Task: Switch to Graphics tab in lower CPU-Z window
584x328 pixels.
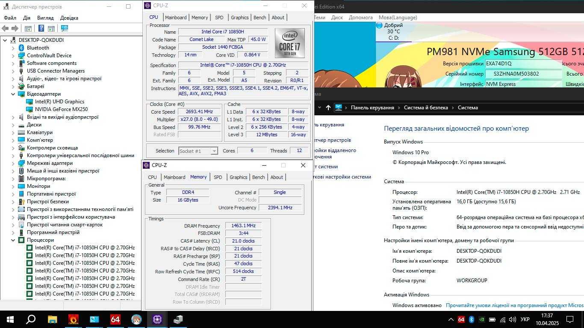Action: tap(238, 177)
